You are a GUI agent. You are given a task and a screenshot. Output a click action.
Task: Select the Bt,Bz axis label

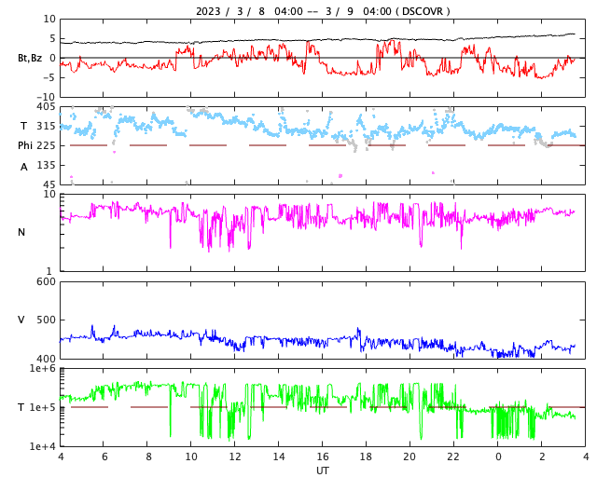30,58
